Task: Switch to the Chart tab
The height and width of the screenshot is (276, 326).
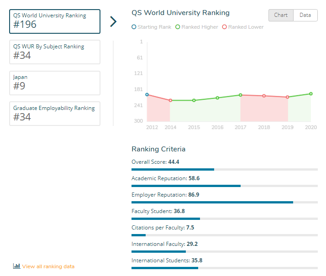Action: pos(281,15)
